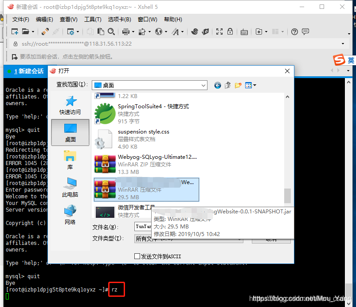The width and height of the screenshot is (356, 307).
Task: Select the Find toolbar magnifier icon
Action: pos(111,31)
